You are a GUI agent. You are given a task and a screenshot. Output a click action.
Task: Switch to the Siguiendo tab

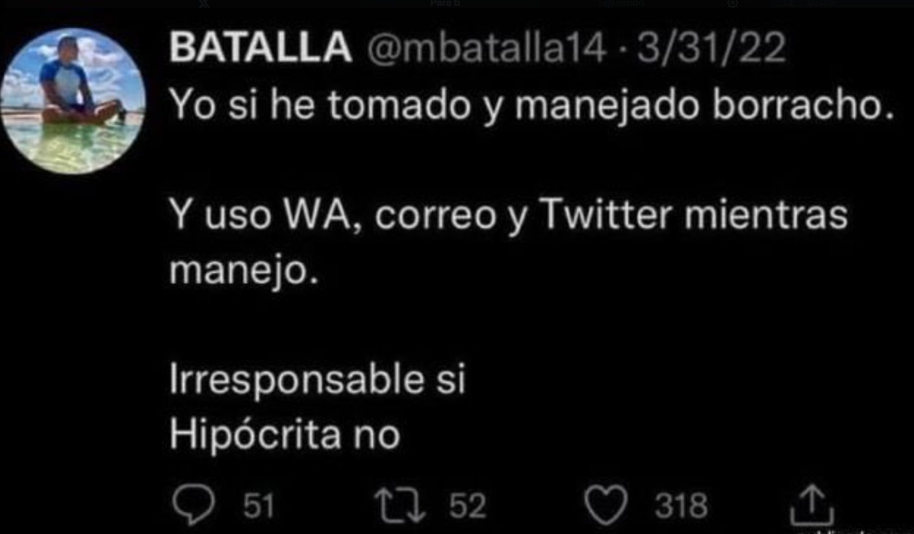620,3
